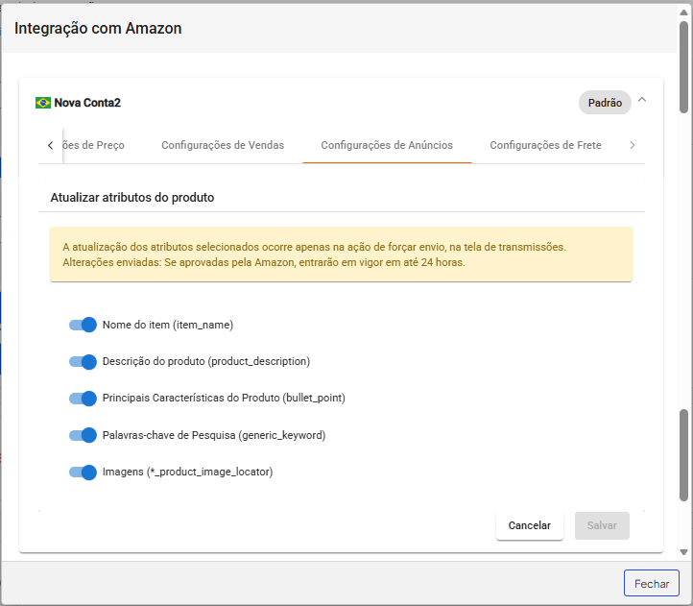Click the Brazil flag icon
Image resolution: width=693 pixels, height=606 pixels.
43,103
